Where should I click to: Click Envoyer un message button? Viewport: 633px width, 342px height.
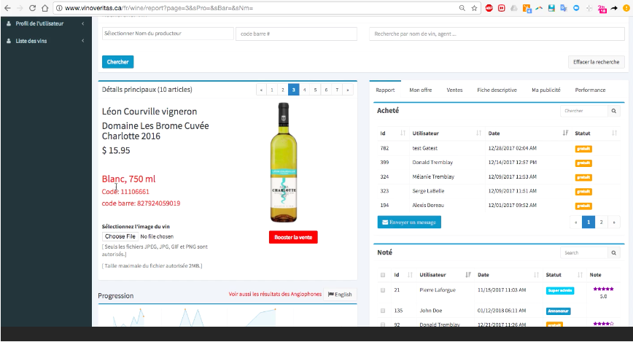click(409, 222)
